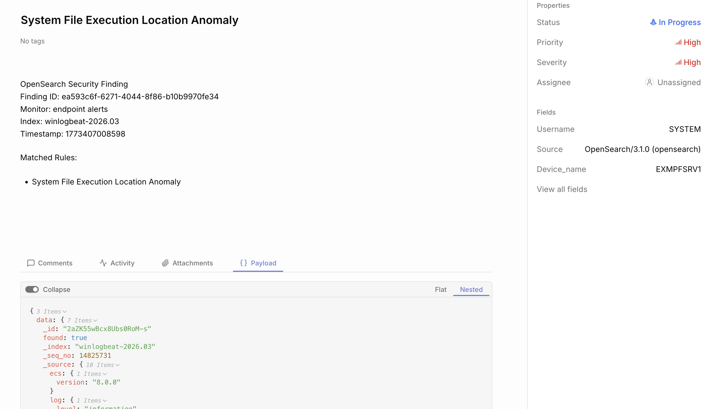Click the In Progress status icon
This screenshot has height=409, width=706.
coord(653,22)
